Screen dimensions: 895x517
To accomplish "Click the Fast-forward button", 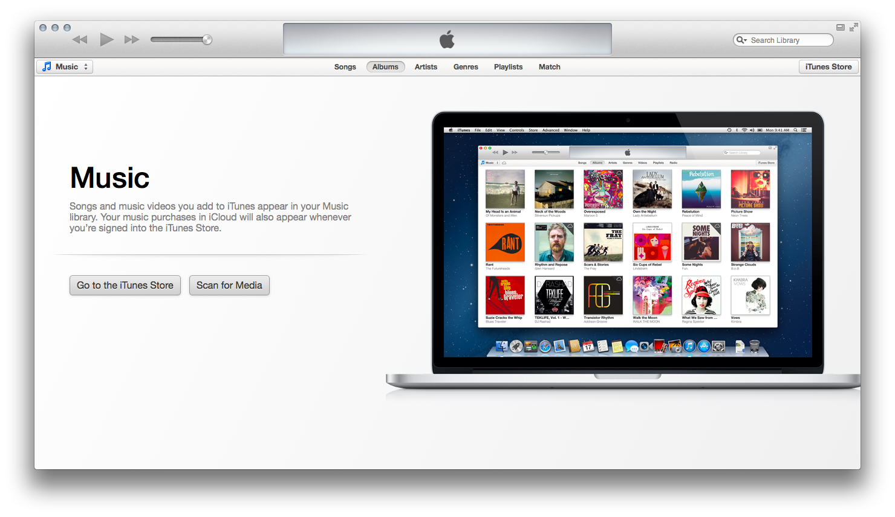I will pyautogui.click(x=132, y=40).
